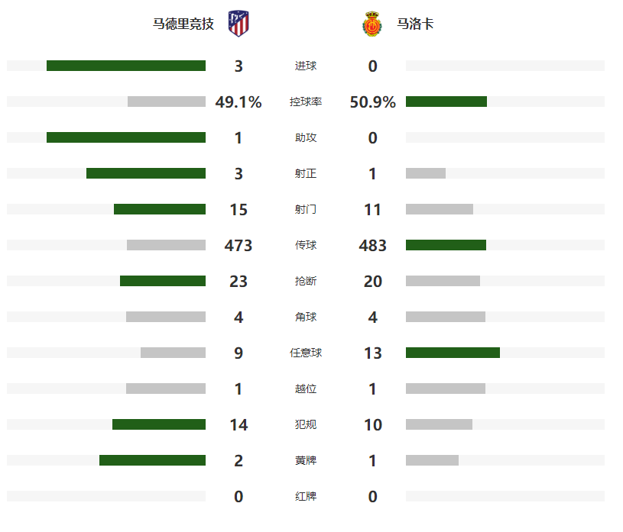Click the 越位 offside label
Viewport: 623px width, 532px height.
[306, 389]
